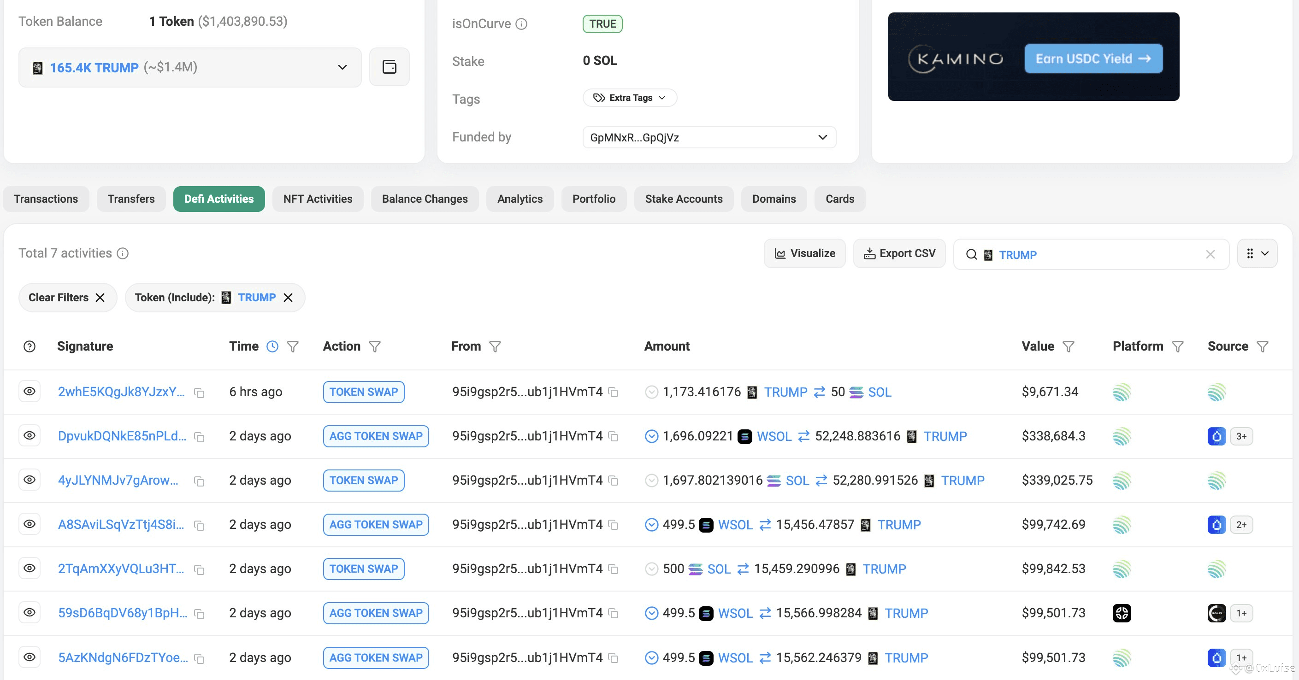Click Clear Filters button
1299x680 pixels.
tap(67, 298)
